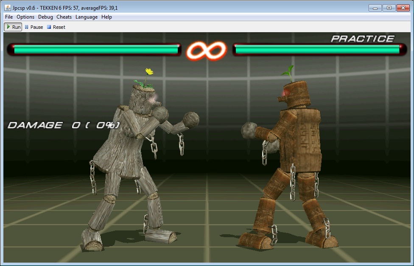Close the Jpcsp window
Screen dimensions: 414x266
[403, 8]
